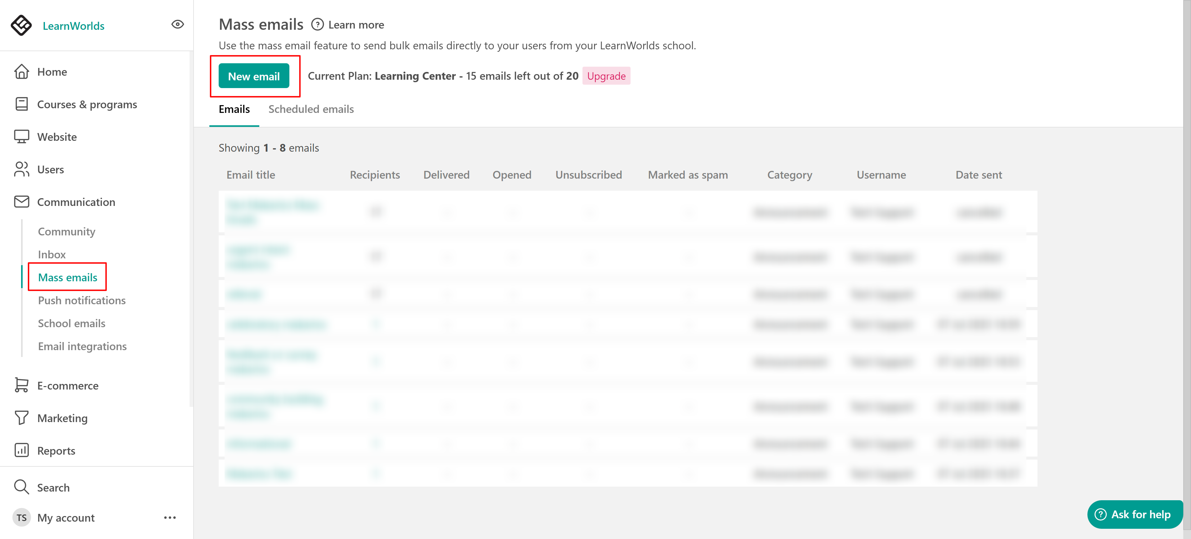Screen dimensions: 1191x539
Task: Click the Website monitor icon
Action: pos(21,137)
